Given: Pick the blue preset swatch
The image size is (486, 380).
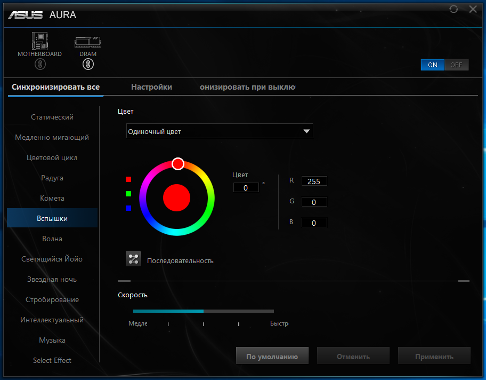Looking at the screenshot, I should click(x=128, y=208).
